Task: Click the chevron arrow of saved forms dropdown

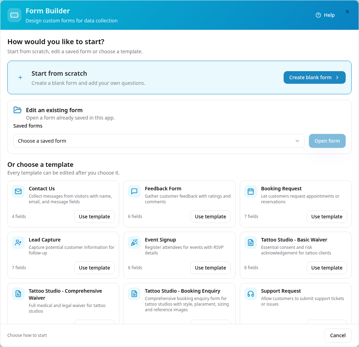Action: [297, 141]
